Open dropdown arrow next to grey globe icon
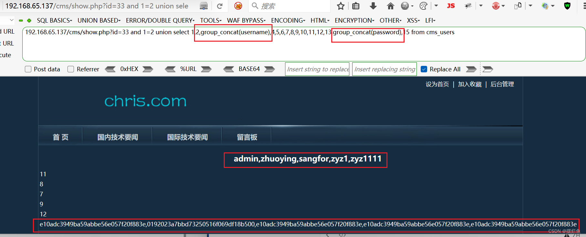 (x=412, y=6)
